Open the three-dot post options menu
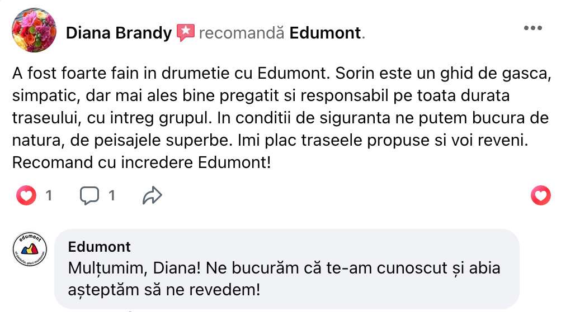The width and height of the screenshot is (561, 312). coord(532,28)
